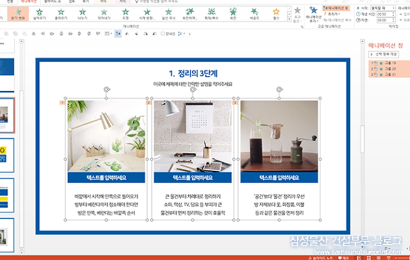Screen dimensions: 410x260
Task: Apply the 펄스 (Pulse) emphasis animation
Action: click(x=276, y=14)
